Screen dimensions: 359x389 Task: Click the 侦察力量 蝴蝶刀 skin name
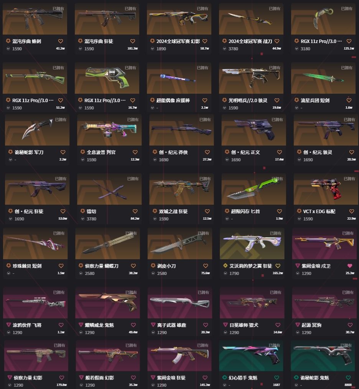point(102,266)
